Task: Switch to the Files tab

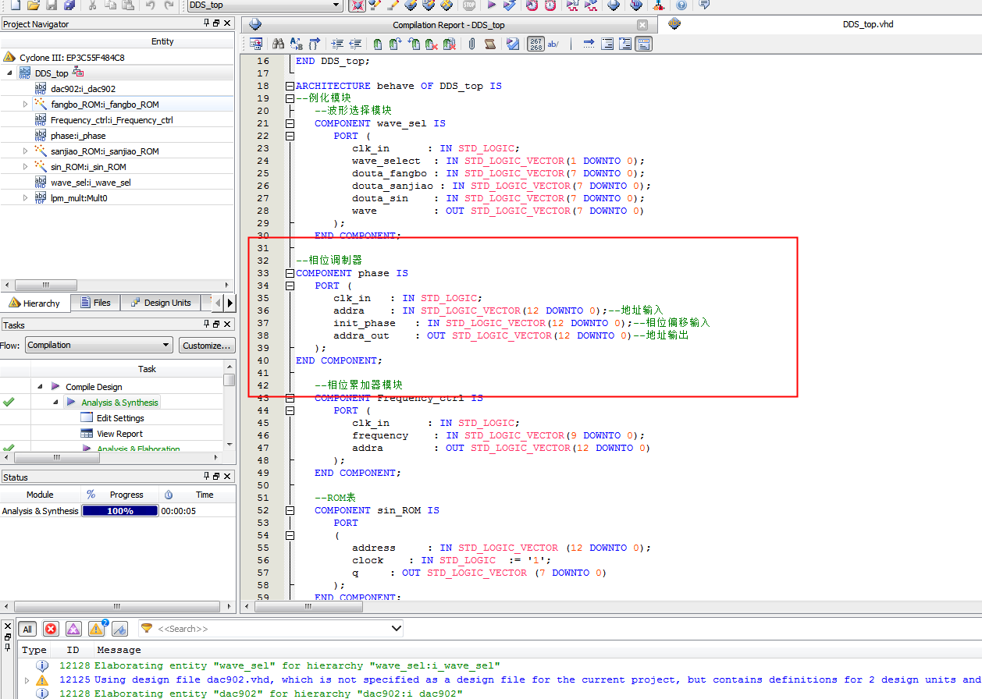Action: pos(96,303)
